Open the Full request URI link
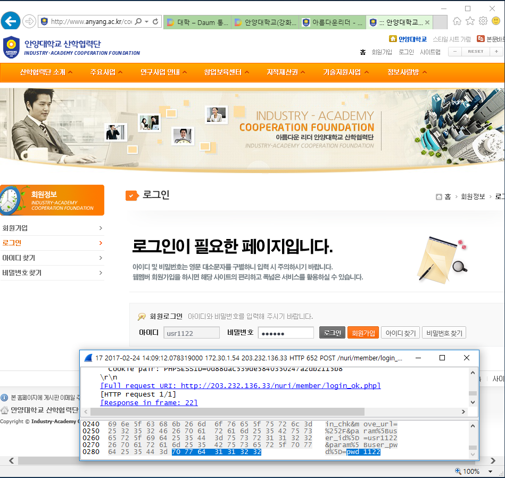Viewport: 505px width, 478px height. click(x=241, y=385)
